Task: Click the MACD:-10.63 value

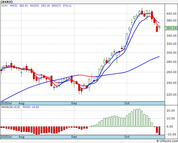Action: click(x=31, y=107)
